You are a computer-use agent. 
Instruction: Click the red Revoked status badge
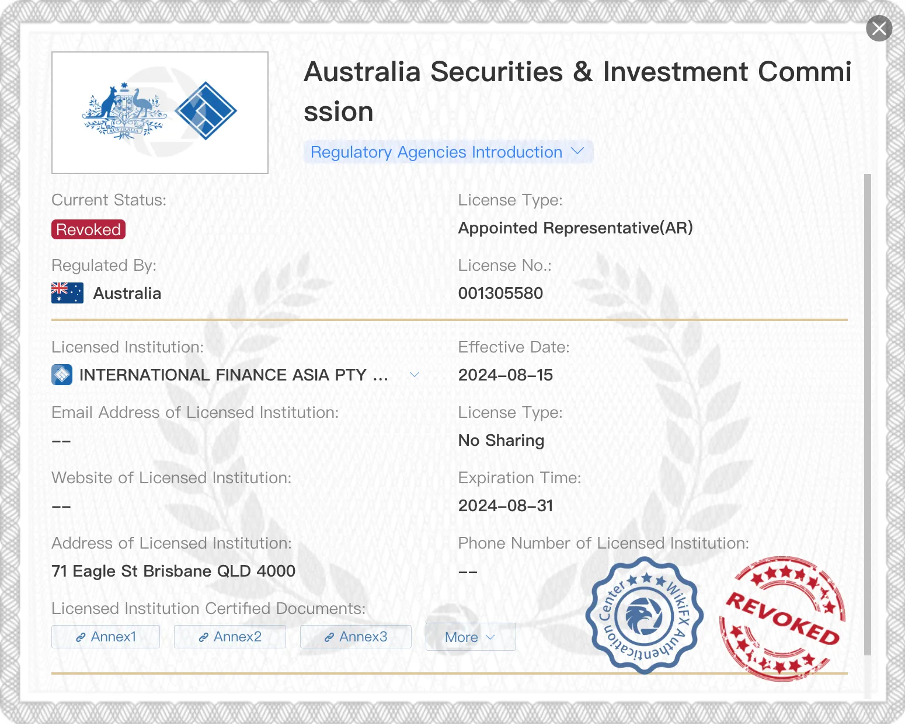(x=88, y=229)
